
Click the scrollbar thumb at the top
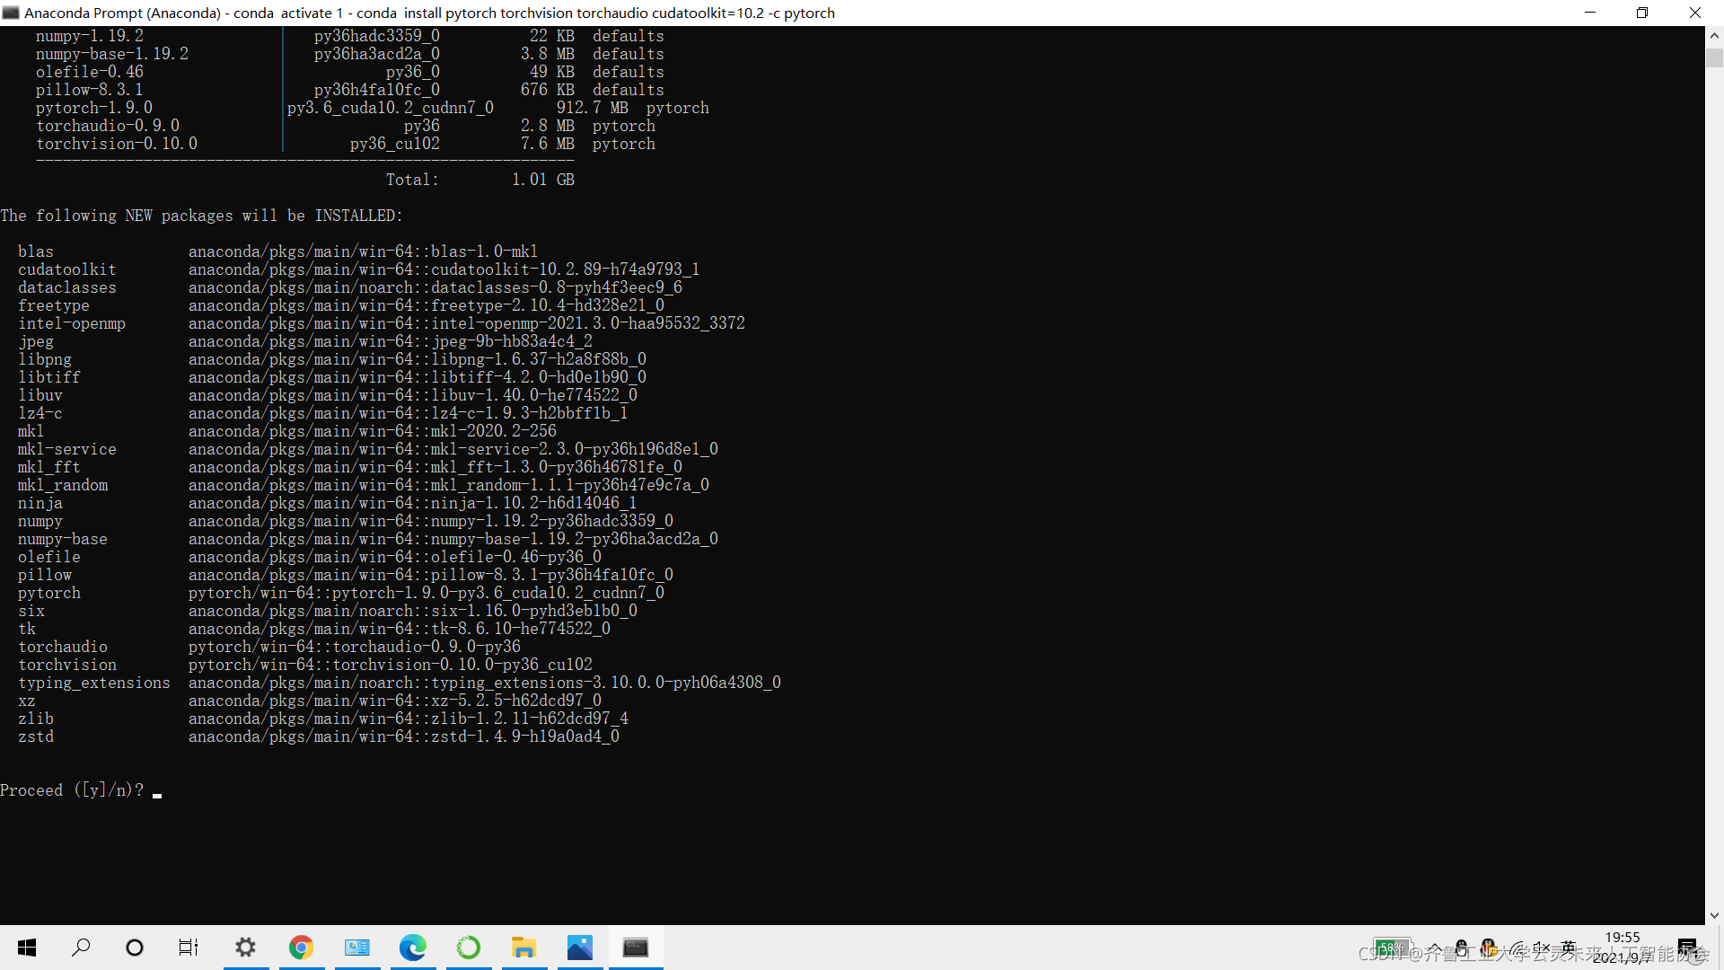(1714, 57)
